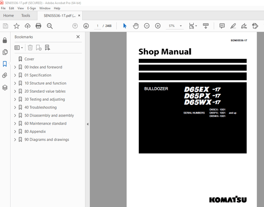Click the Save file icon
Screen dimensions: 264x207
[x=6, y=26]
